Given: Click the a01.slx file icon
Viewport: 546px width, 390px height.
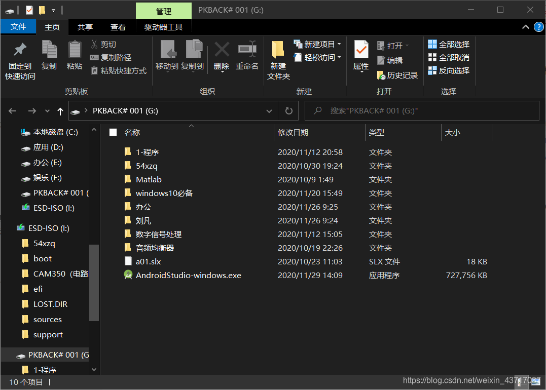Looking at the screenshot, I should [x=128, y=261].
